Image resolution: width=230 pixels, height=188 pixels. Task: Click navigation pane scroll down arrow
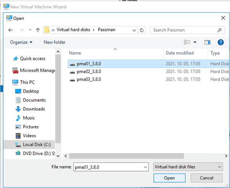(x=58, y=156)
